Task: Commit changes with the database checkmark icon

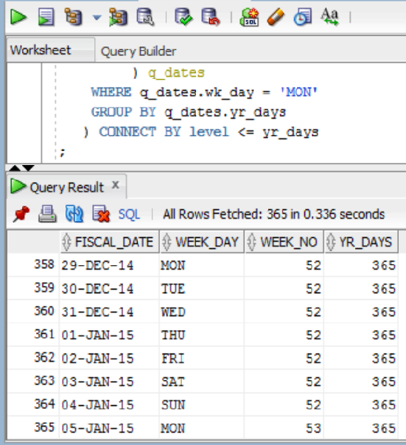Action: [x=183, y=17]
